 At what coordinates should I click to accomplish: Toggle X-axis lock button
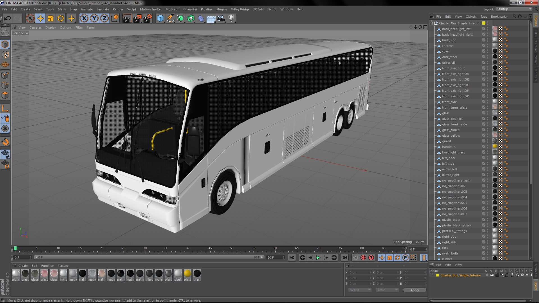point(84,19)
